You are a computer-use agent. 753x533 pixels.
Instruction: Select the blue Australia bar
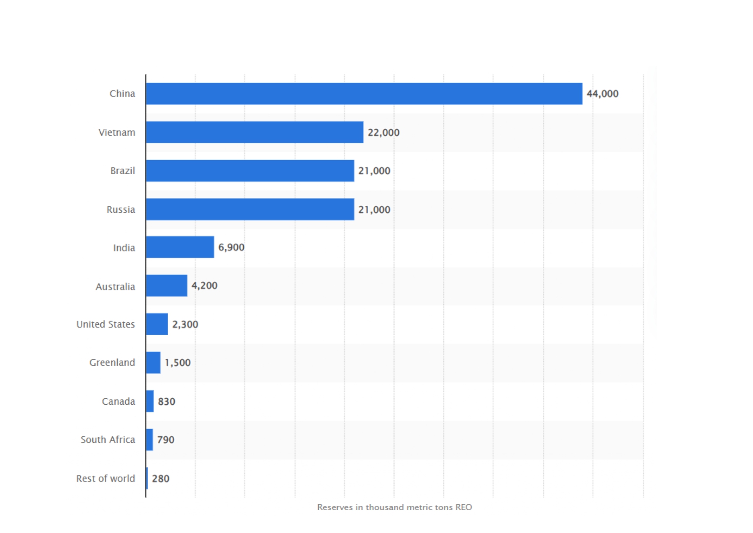166,285
